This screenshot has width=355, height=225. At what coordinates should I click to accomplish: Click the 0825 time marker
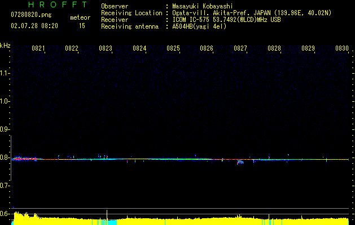(173, 48)
